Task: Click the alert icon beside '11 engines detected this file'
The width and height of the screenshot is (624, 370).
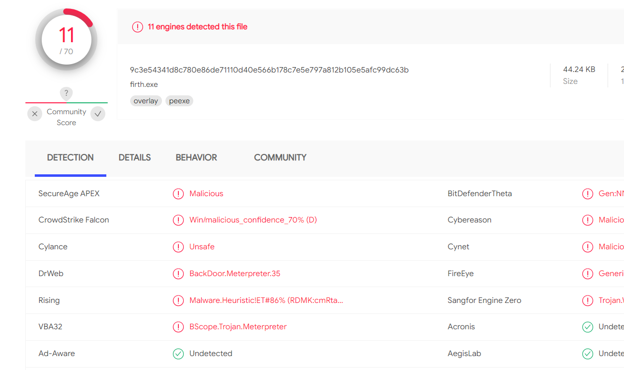Action: (138, 27)
